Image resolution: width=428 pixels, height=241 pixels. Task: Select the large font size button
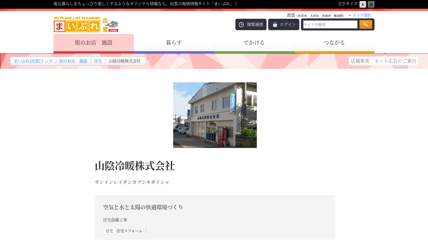[371, 4]
